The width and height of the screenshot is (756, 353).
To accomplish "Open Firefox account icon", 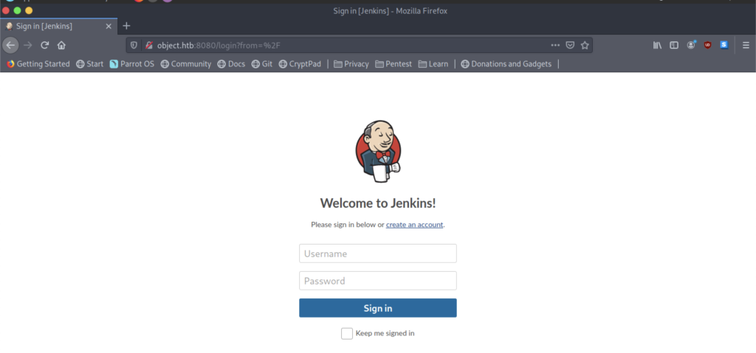I will [691, 45].
